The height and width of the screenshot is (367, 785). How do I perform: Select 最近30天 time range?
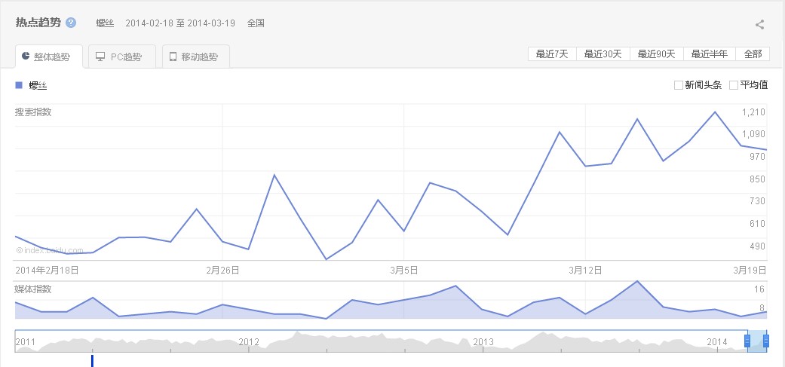[x=603, y=54]
